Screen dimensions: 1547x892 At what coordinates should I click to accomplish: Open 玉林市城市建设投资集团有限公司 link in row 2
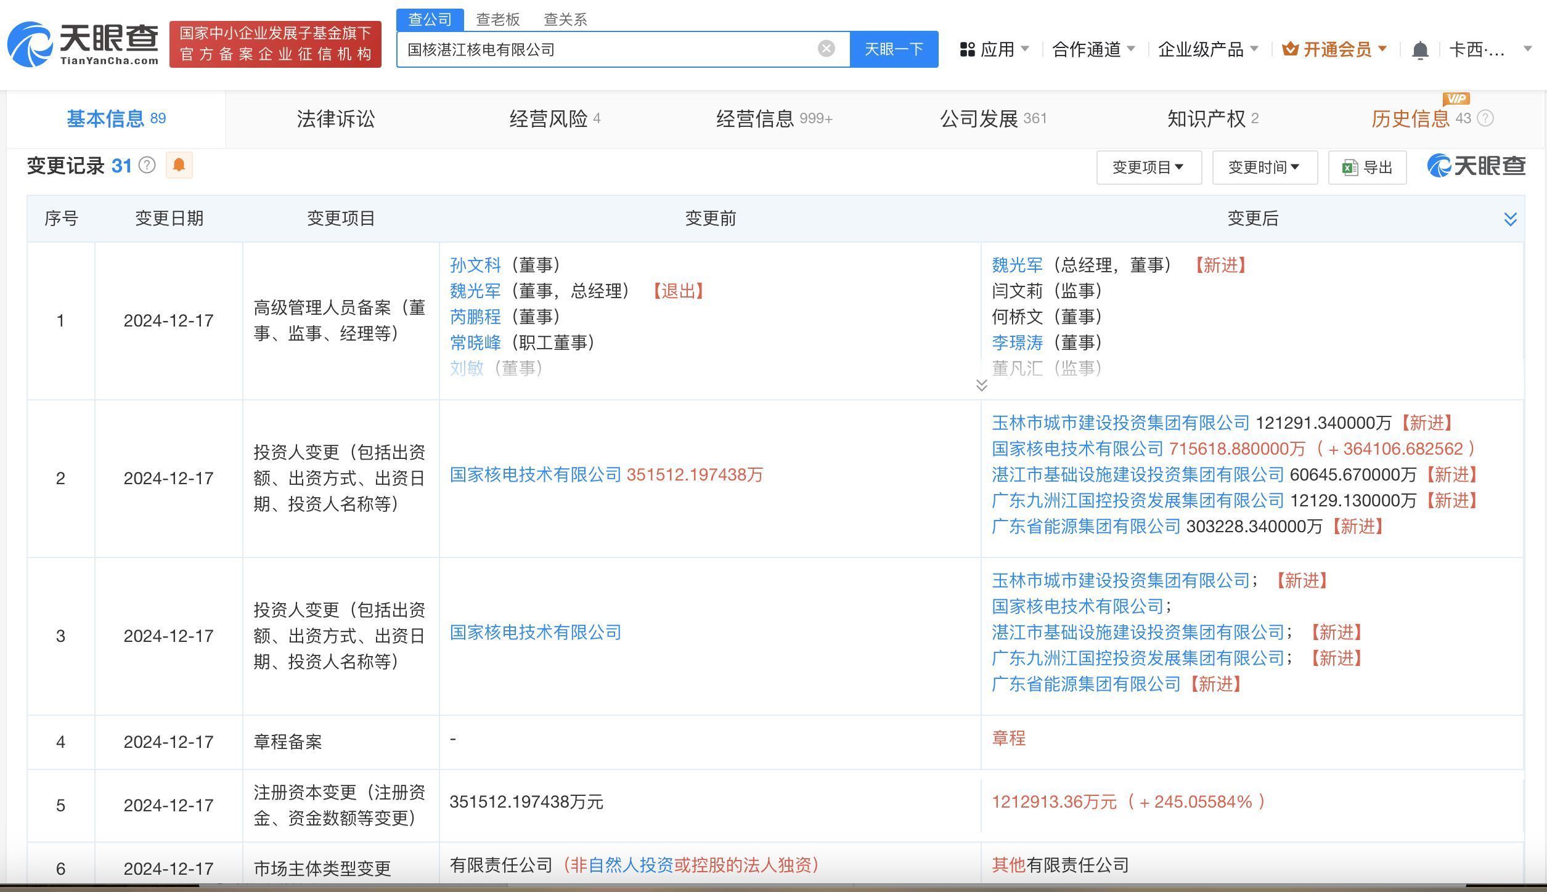pos(1120,423)
